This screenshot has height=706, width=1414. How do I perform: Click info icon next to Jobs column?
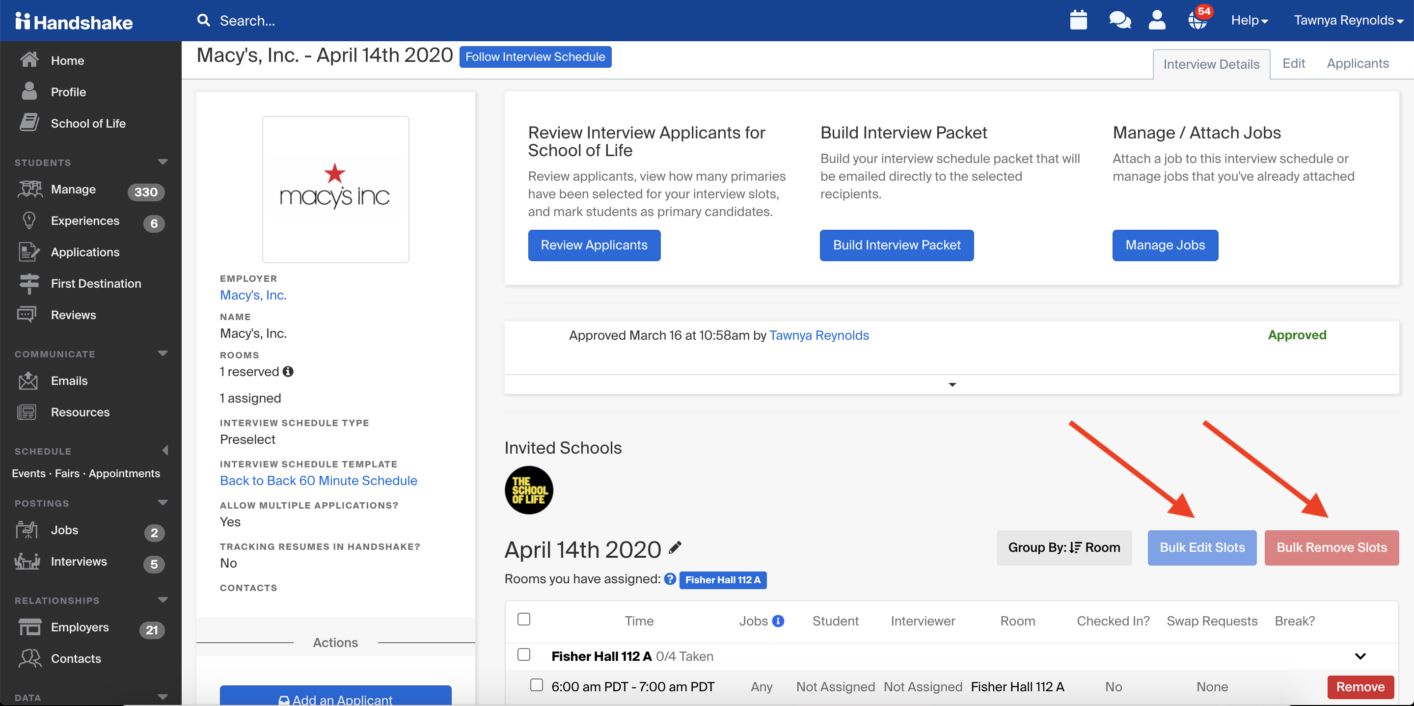778,621
